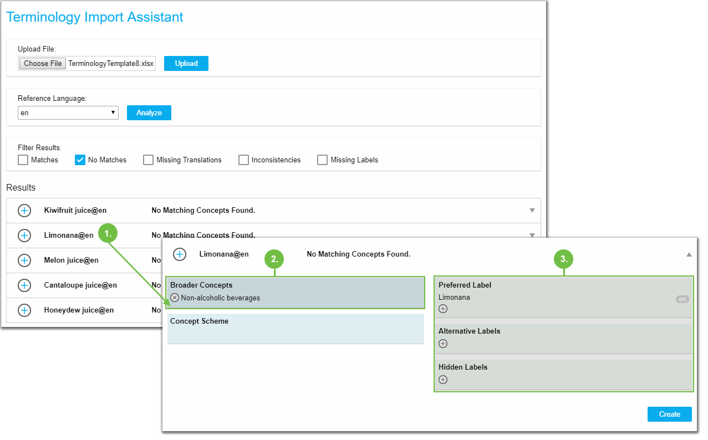Add a new Alternative Label

[x=443, y=344]
